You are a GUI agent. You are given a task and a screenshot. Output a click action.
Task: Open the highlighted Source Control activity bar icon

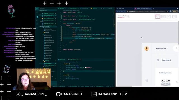pyautogui.click(x=37, y=17)
